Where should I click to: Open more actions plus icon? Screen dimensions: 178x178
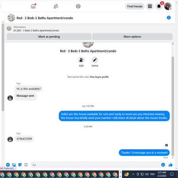click(x=8, y=165)
